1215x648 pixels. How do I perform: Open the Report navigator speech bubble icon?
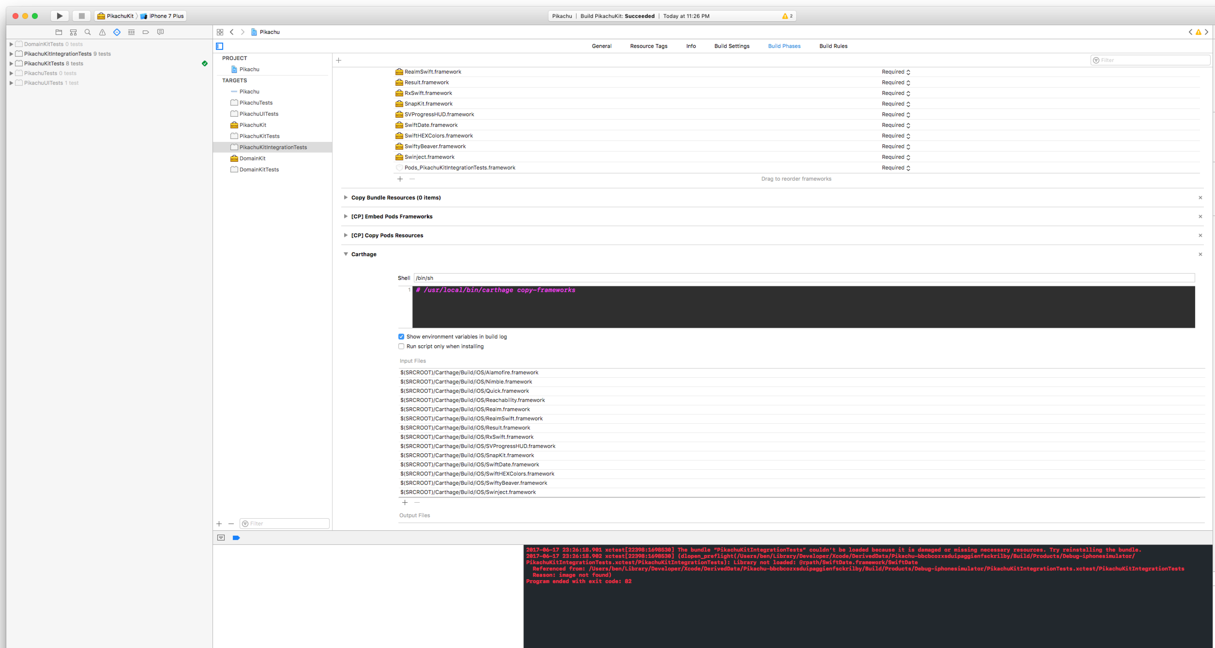coord(160,32)
